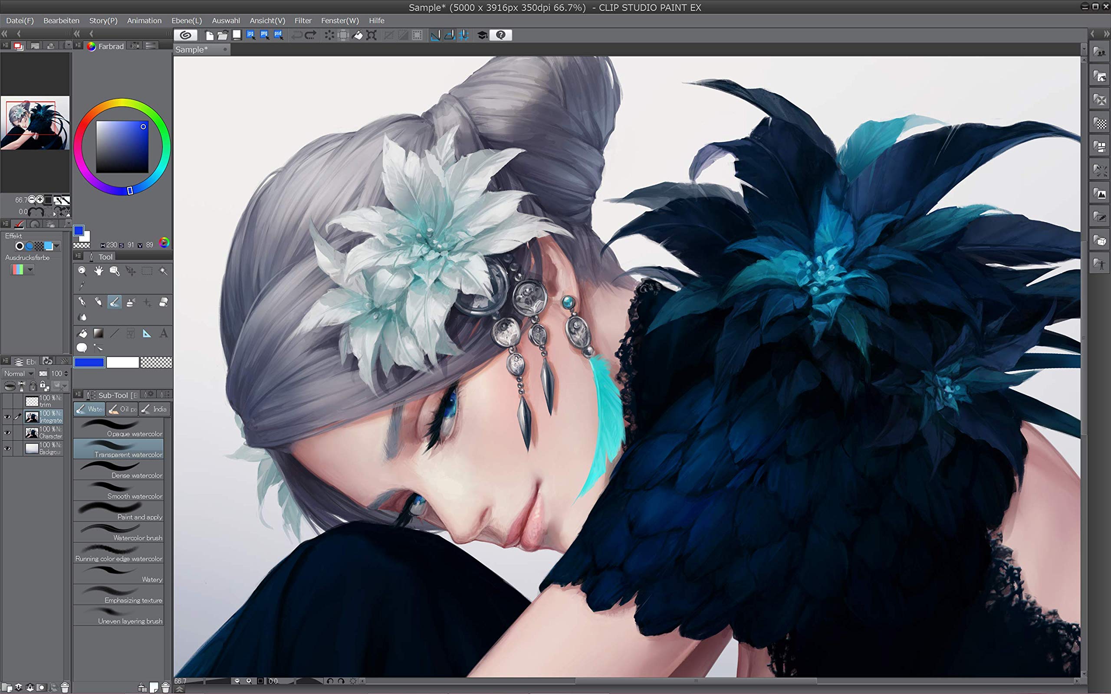Open a file from toolbar
This screenshot has width=1111, height=694.
pos(223,35)
